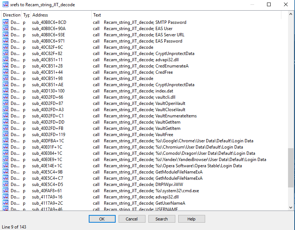Screen dimensions: 295x230
Task: Click the xref icon beside sub_40E084+1C
Action: point(6,153)
